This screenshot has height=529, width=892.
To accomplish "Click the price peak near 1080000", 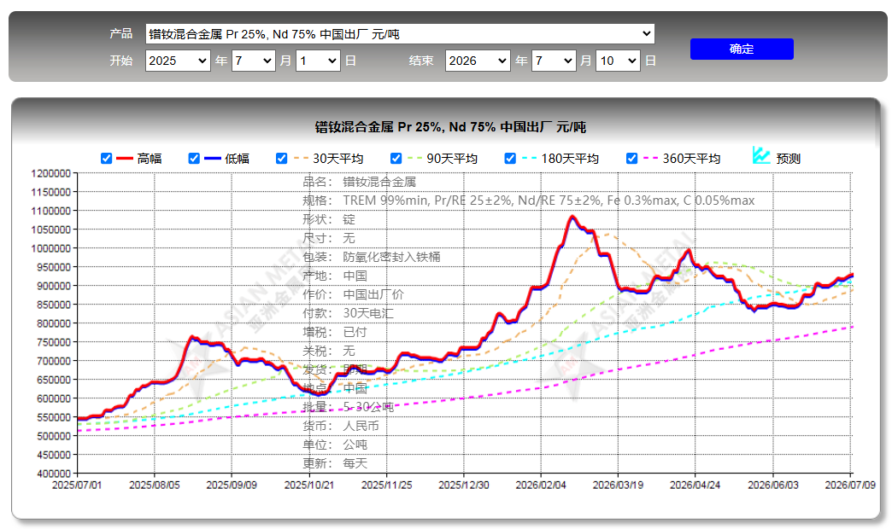I will (572, 217).
